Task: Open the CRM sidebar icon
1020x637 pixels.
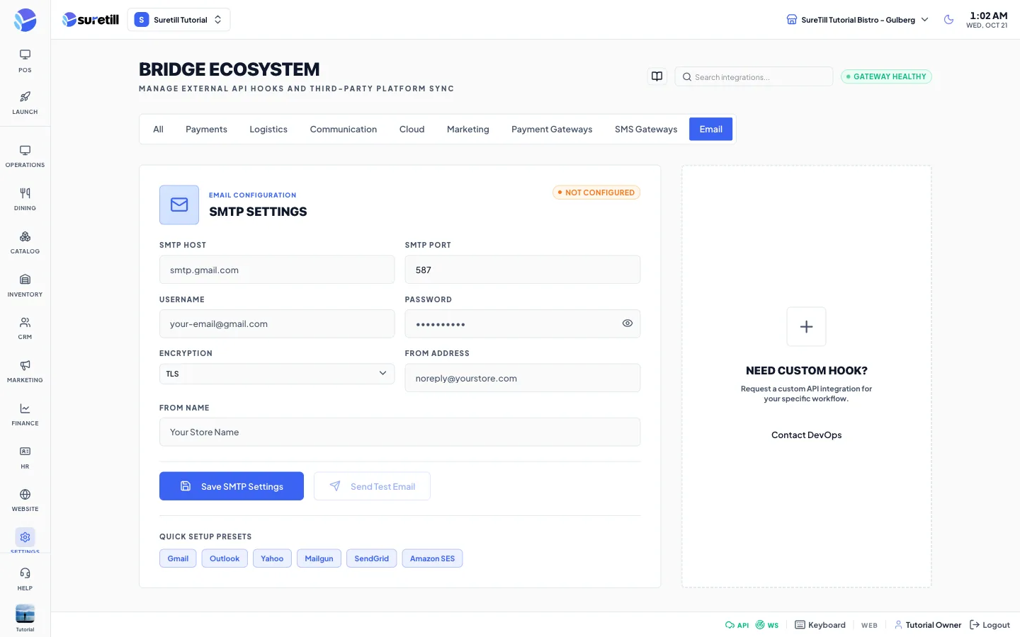Action: click(x=25, y=322)
